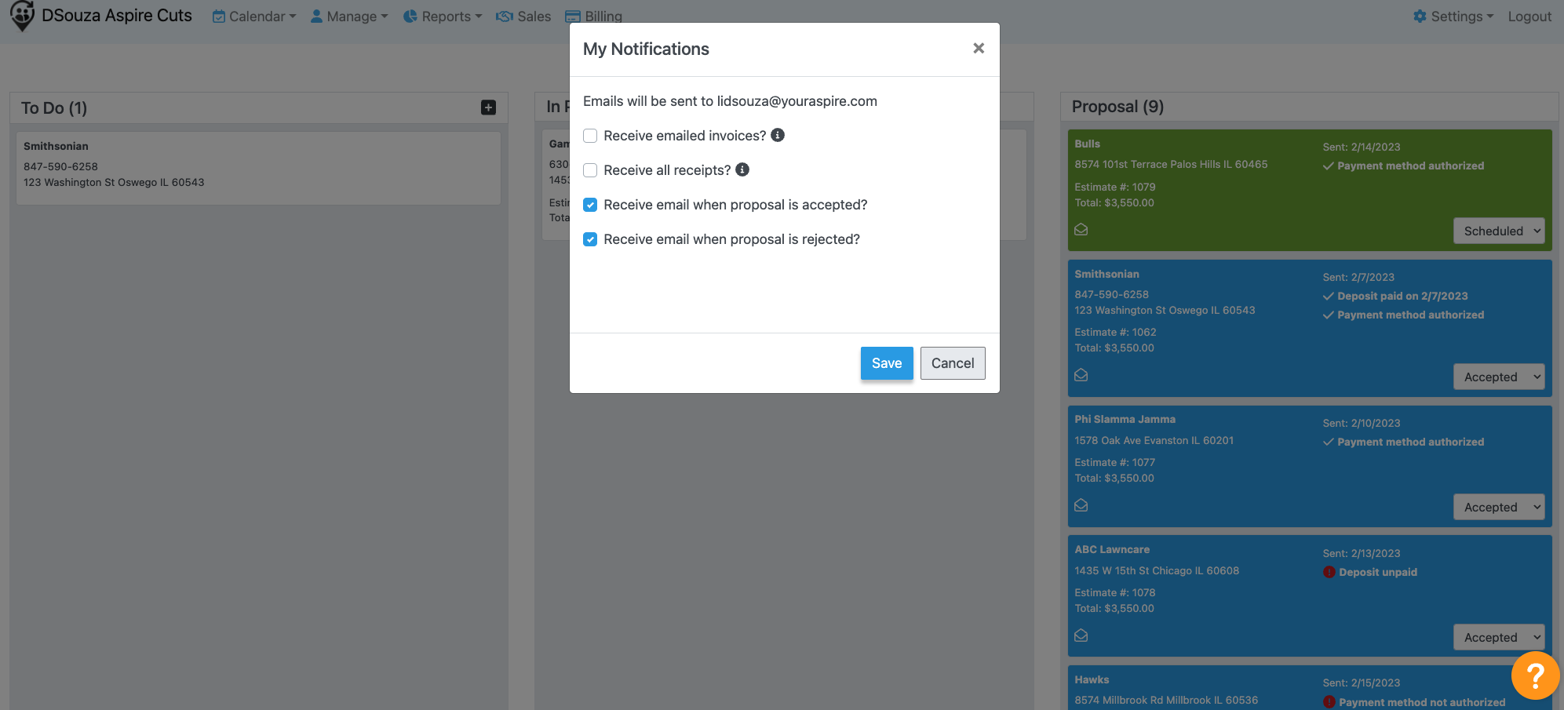Image resolution: width=1564 pixels, height=710 pixels.
Task: Open the Reports menu
Action: [x=443, y=16]
